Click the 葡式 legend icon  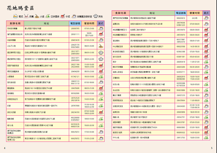point(15,16)
